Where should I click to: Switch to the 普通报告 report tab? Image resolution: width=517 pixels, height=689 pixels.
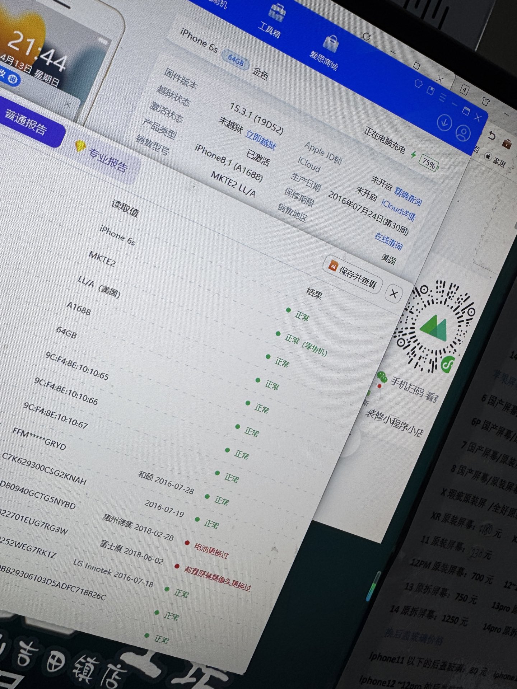25,122
